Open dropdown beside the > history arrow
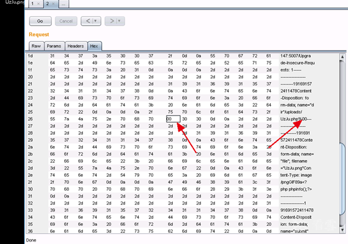This screenshot has height=244, width=348. pos(119,21)
